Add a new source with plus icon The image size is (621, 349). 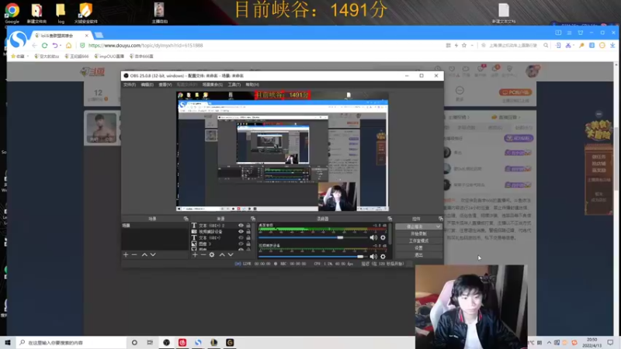[195, 255]
